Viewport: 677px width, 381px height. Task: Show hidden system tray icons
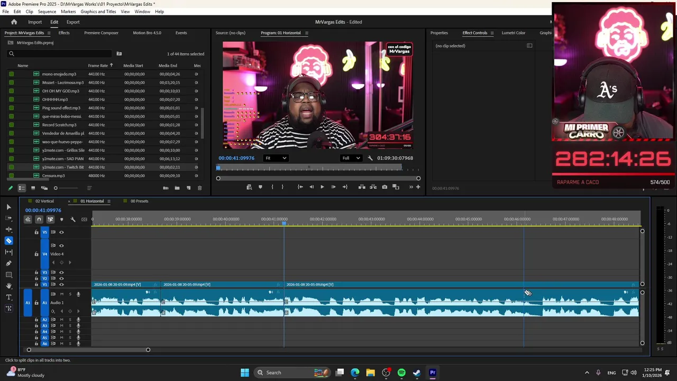tap(587, 373)
